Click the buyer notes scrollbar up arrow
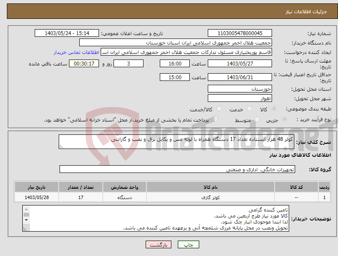 tap(26, 209)
